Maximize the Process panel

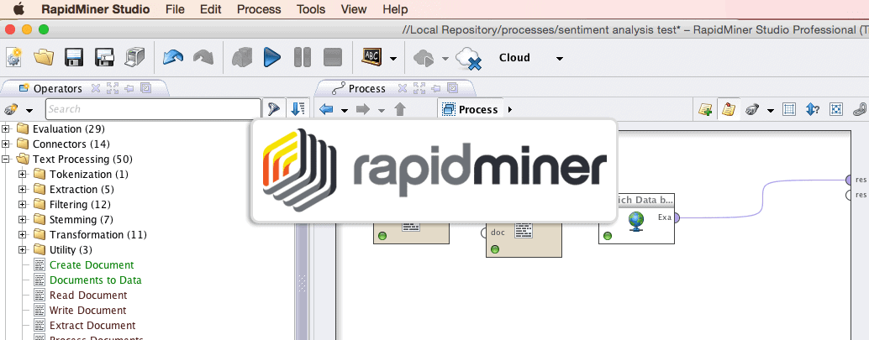click(x=419, y=88)
